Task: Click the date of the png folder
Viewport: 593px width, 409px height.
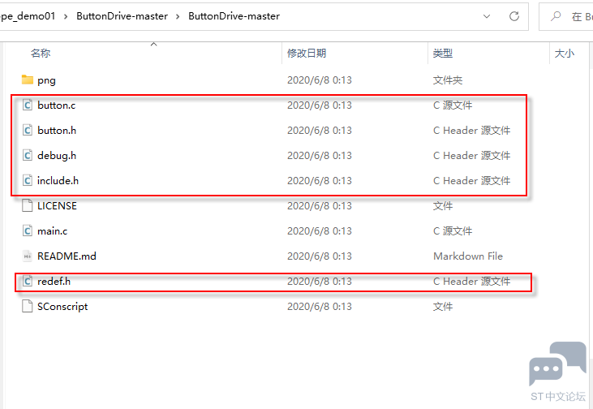Action: 319,80
